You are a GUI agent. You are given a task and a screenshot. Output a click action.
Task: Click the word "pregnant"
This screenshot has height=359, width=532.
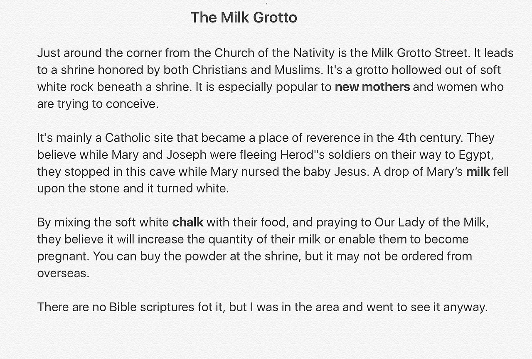pos(62,256)
